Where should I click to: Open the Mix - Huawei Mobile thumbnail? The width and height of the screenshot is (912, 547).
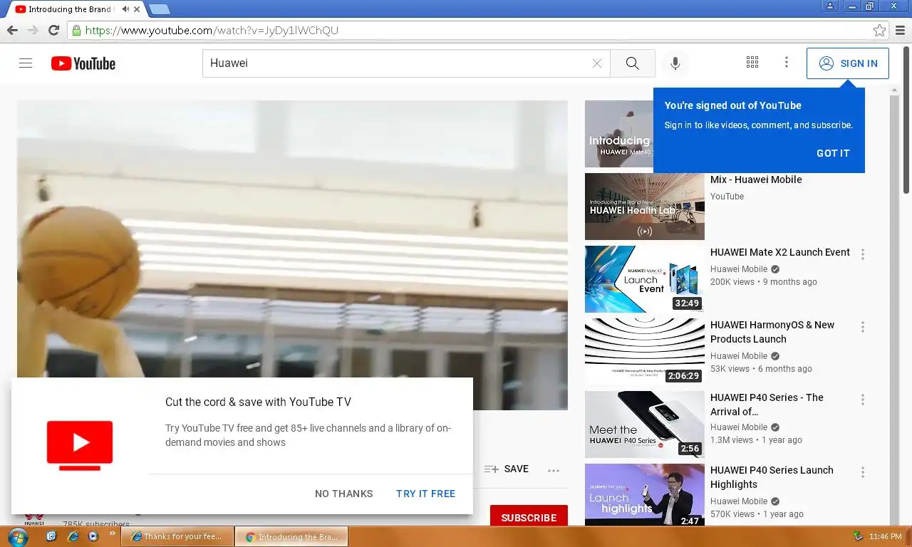point(645,207)
